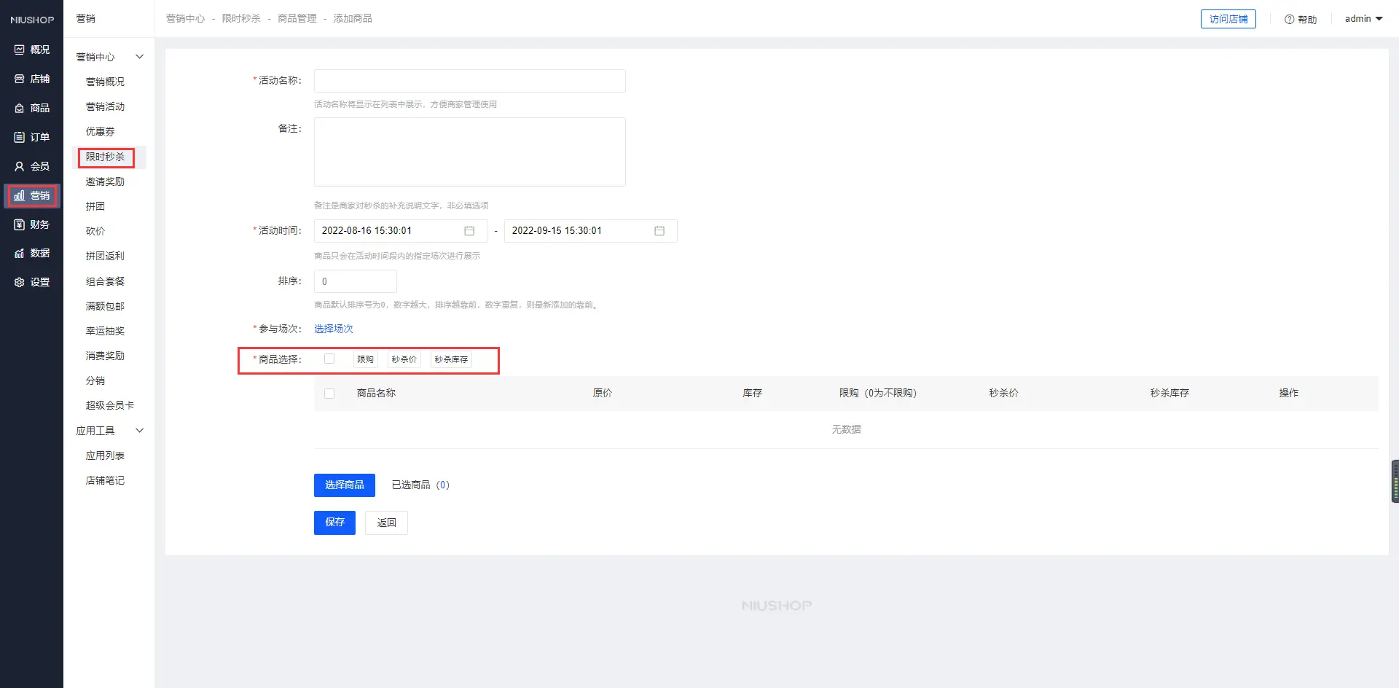Click the 活动名称 input field

pos(469,81)
